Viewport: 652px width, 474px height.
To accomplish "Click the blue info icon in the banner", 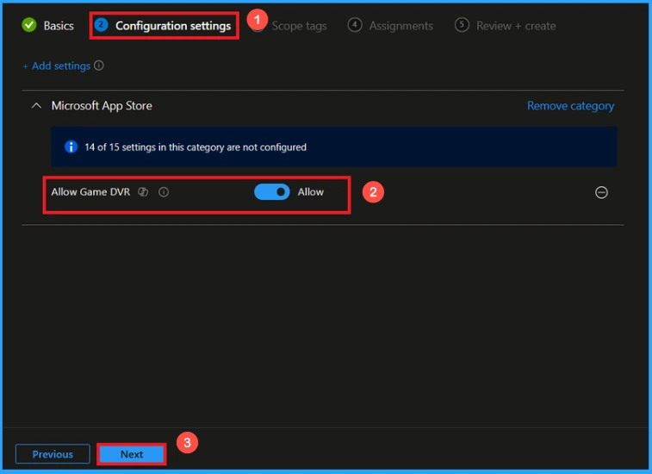I will click(x=71, y=147).
